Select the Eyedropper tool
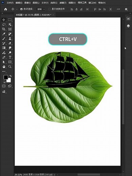Image resolution: width=132 pixels, height=176 pixels. (4, 34)
